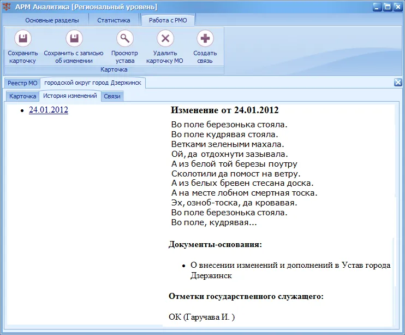This screenshot has width=405, height=335.
Task: Click the app logo in title bar
Action: [x=7, y=7]
